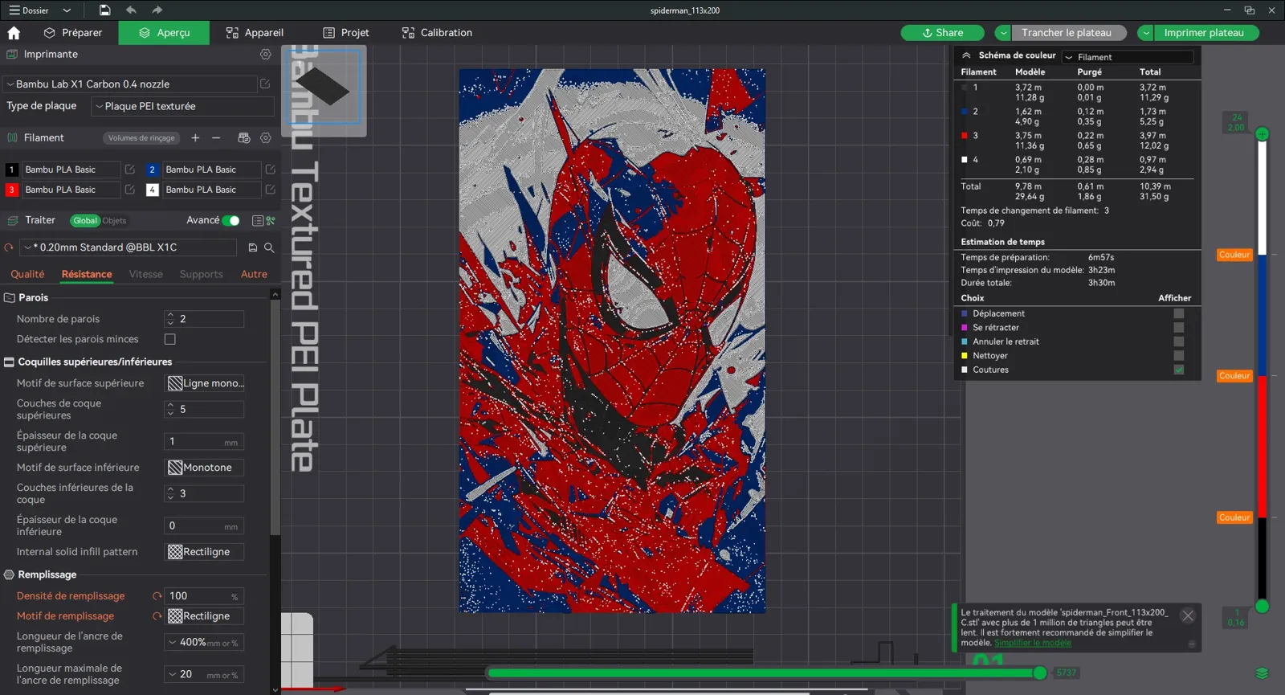
Task: Redo the last action
Action: pyautogui.click(x=157, y=10)
